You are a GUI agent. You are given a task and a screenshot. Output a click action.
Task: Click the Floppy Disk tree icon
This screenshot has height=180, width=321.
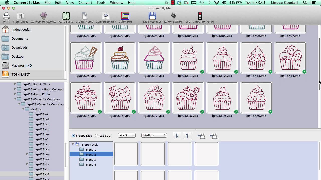77,144
